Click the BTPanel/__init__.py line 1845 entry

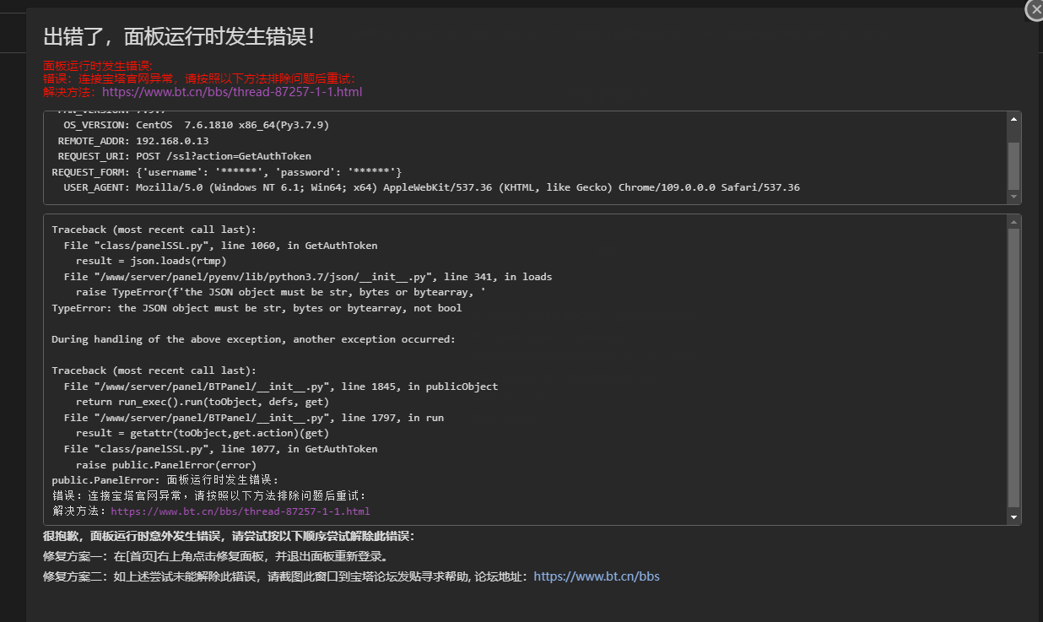[x=280, y=387]
